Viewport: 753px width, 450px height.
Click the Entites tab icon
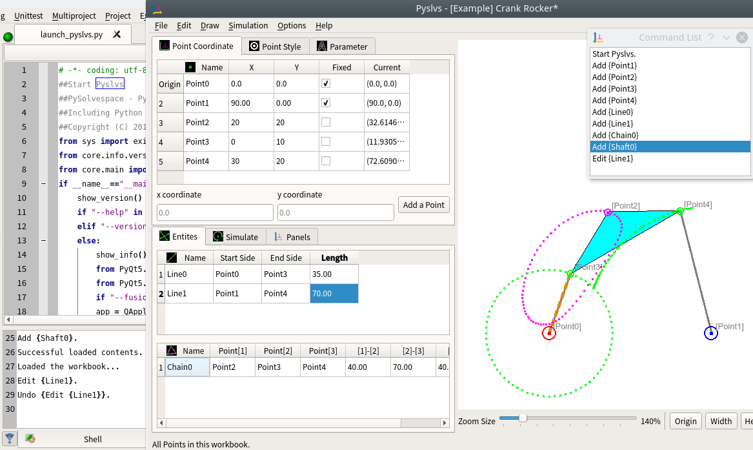pos(165,236)
